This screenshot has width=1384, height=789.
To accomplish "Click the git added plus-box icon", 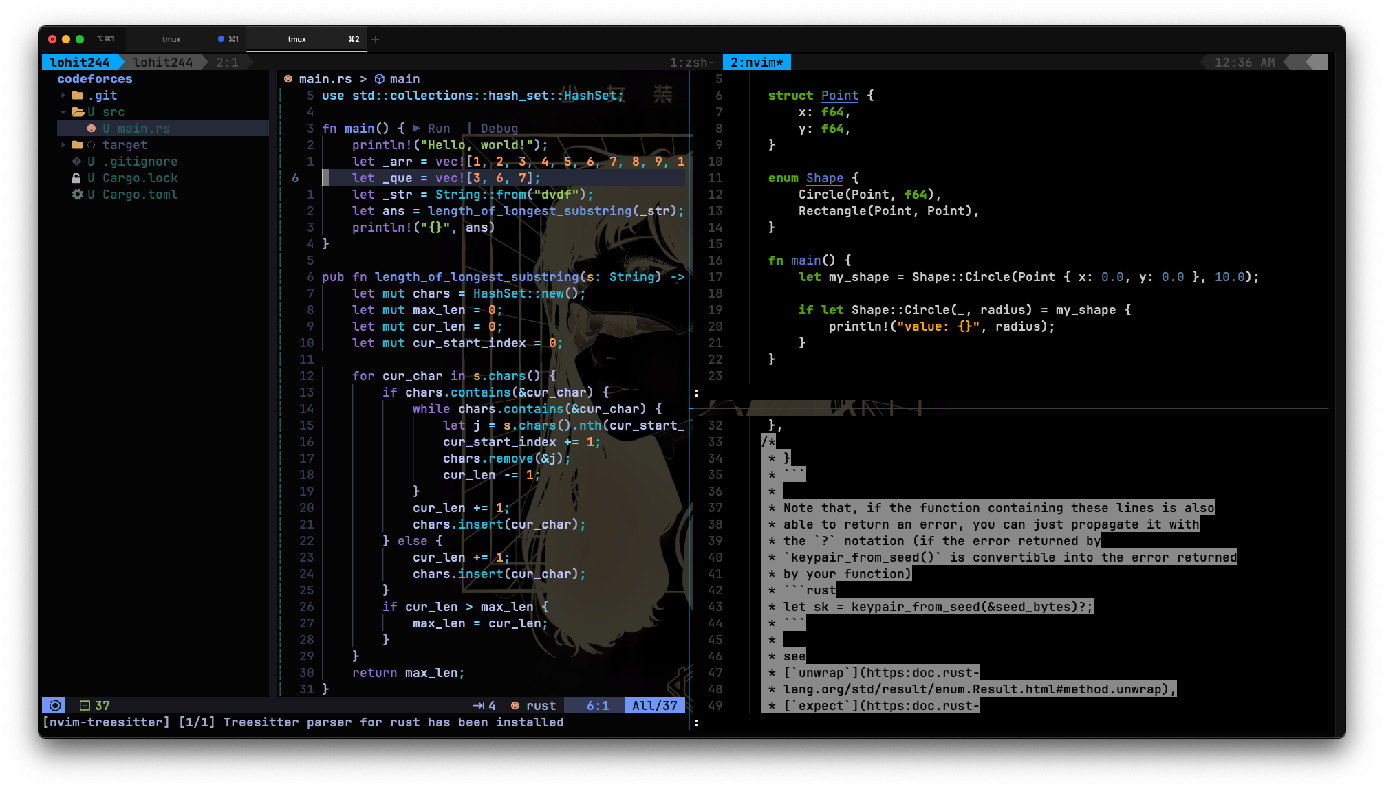I will 85,706.
